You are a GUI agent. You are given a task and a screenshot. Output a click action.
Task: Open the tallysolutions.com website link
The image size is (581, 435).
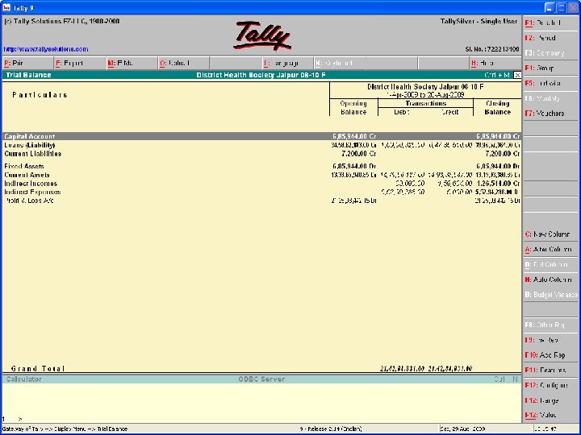46,49
